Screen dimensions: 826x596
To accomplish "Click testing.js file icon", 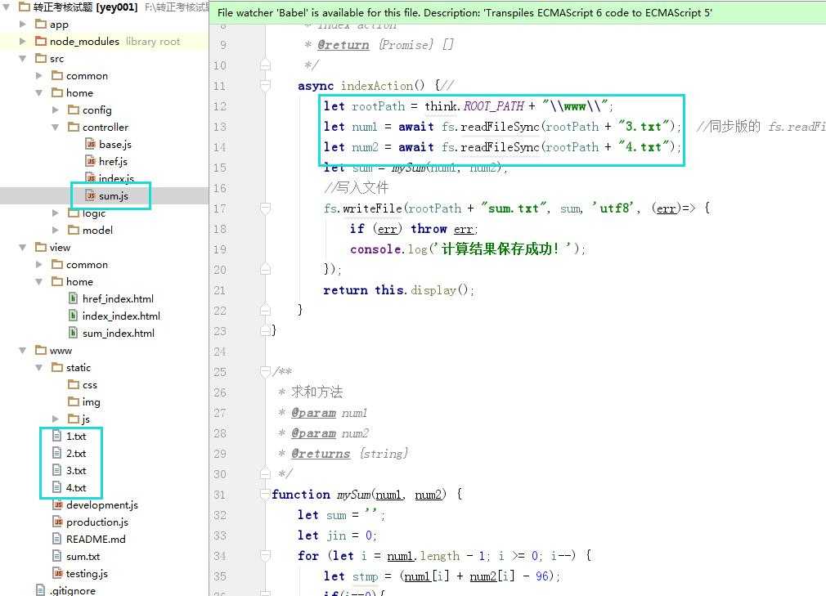I will (x=58, y=573).
